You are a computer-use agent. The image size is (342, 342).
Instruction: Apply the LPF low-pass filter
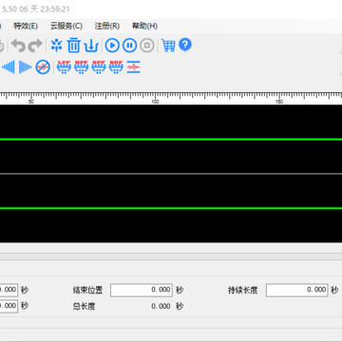point(64,67)
